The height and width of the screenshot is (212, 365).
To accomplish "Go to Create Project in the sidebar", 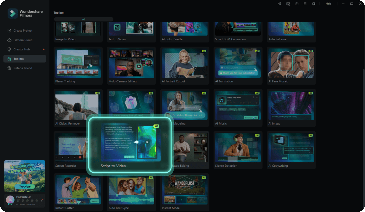I will 25,30.
